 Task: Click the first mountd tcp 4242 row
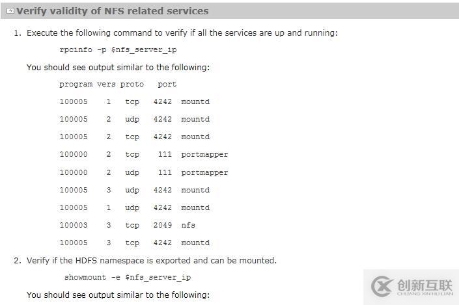click(x=135, y=101)
